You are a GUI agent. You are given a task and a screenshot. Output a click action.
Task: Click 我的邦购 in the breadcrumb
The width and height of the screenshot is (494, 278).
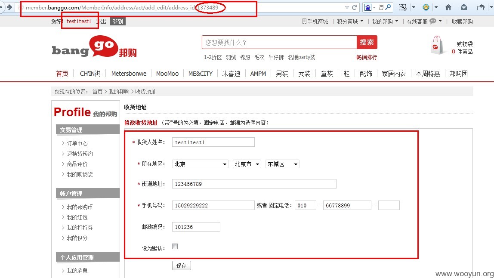[x=119, y=92]
